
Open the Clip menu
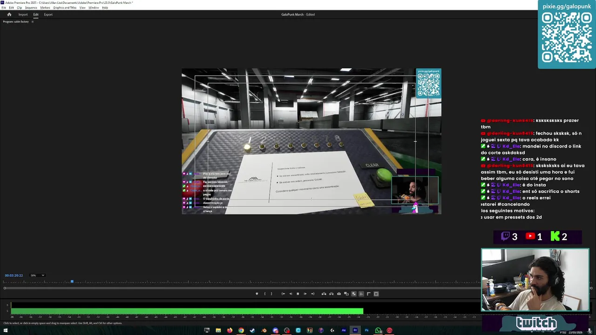point(19,8)
